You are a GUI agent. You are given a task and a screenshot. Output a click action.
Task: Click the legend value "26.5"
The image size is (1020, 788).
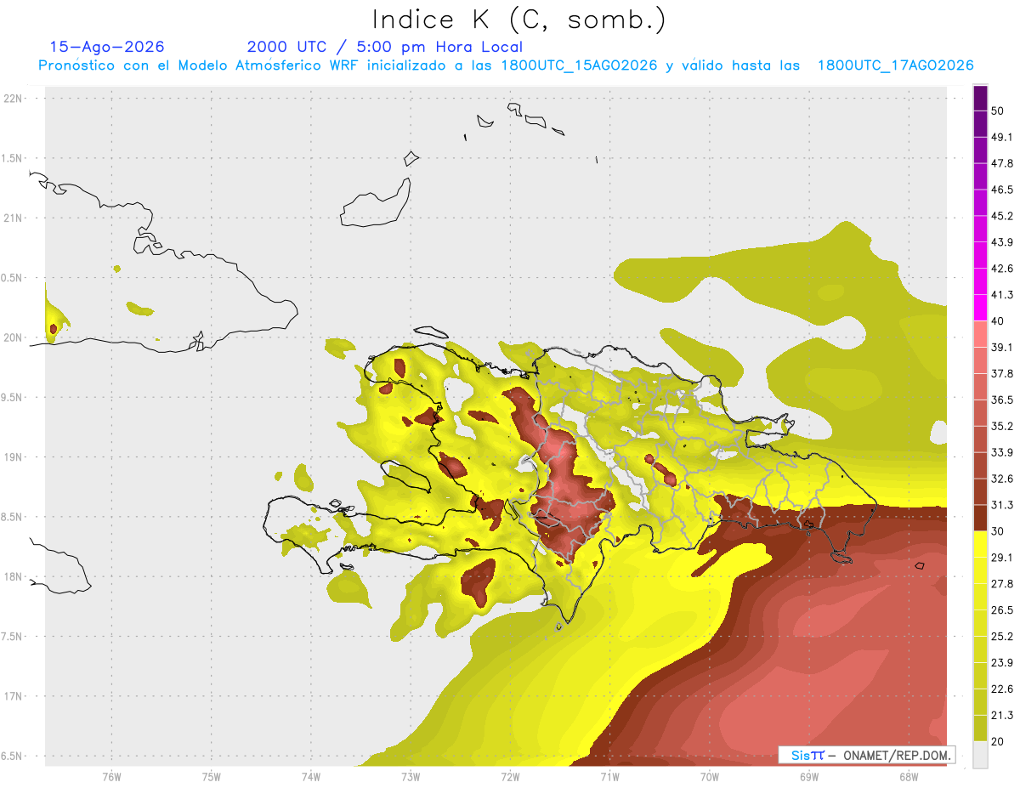pos(1003,610)
